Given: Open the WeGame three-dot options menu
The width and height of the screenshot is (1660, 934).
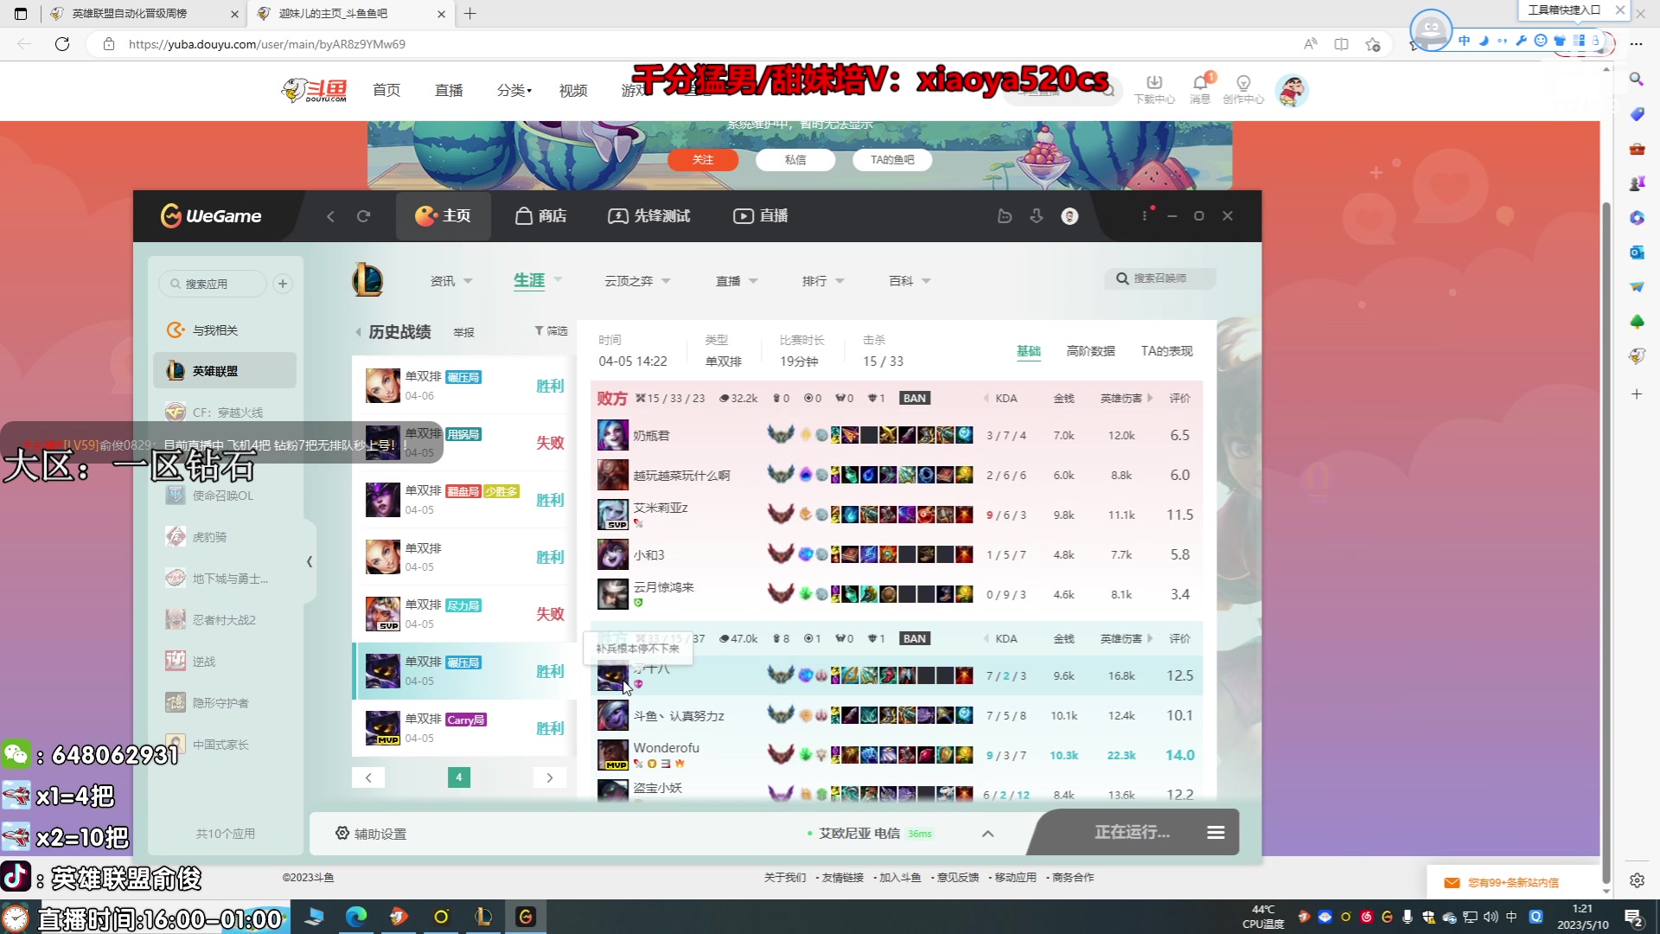Looking at the screenshot, I should pos(1145,216).
